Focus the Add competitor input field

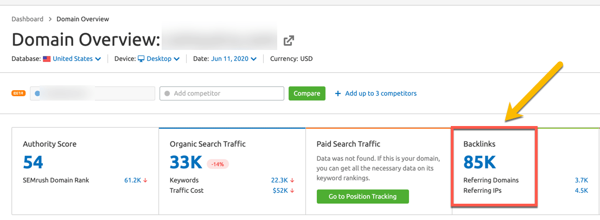(x=222, y=93)
